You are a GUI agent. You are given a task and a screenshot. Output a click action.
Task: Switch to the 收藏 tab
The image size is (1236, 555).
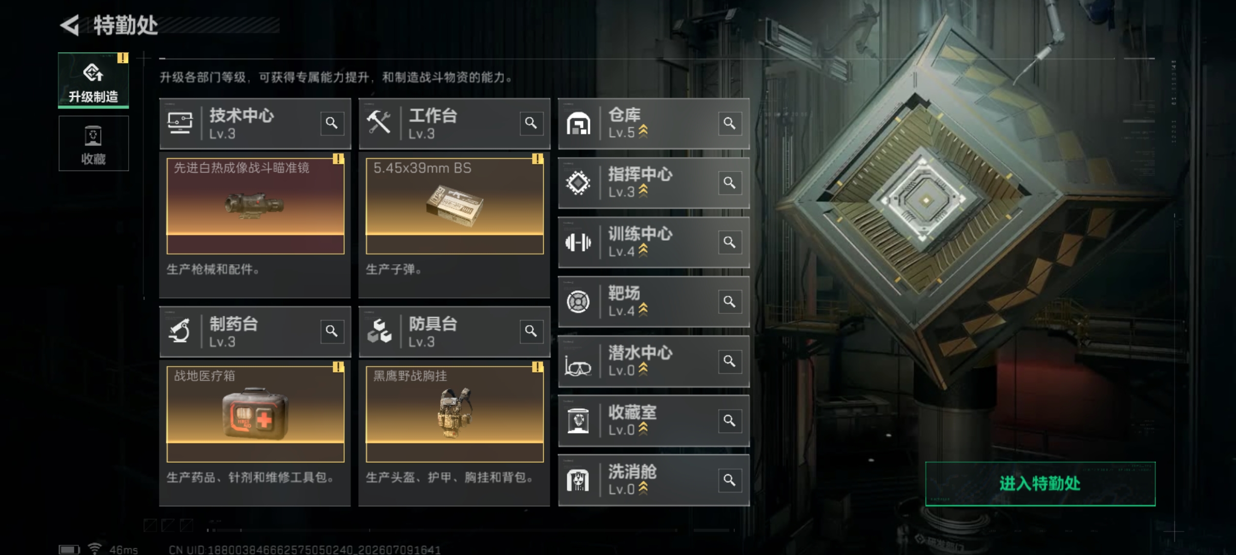pos(93,143)
